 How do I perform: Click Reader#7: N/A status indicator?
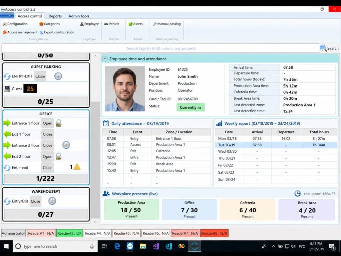[185, 233]
